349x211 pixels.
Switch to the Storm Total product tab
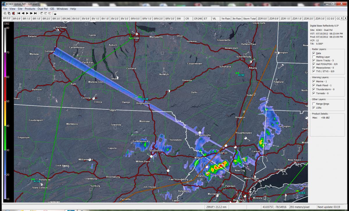250,18
